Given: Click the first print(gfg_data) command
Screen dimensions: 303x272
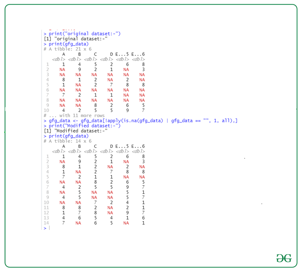Looking at the screenshot, I should pyautogui.click(x=66, y=44).
